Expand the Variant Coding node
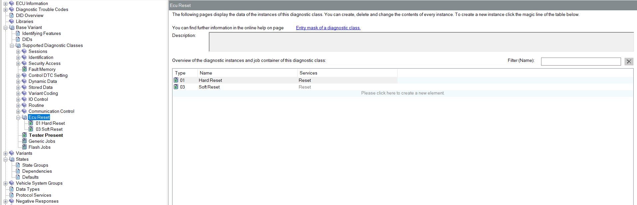The height and width of the screenshot is (205, 637). 18,94
